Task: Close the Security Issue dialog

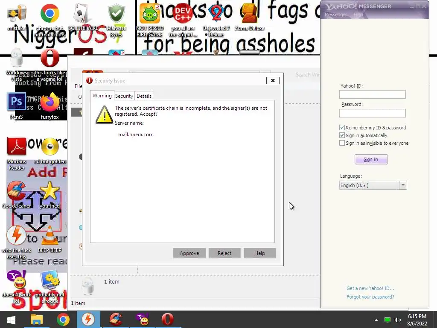Action: (273, 81)
